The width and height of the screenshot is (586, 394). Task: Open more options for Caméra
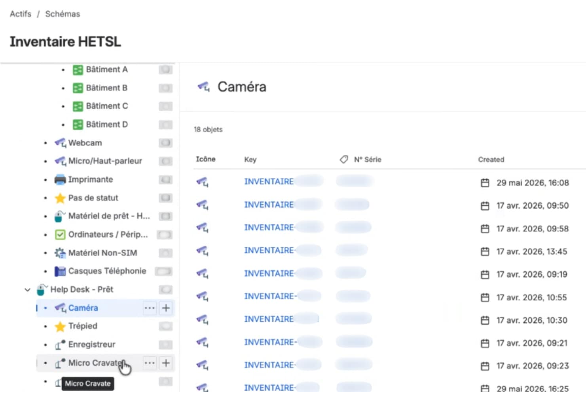(x=150, y=308)
